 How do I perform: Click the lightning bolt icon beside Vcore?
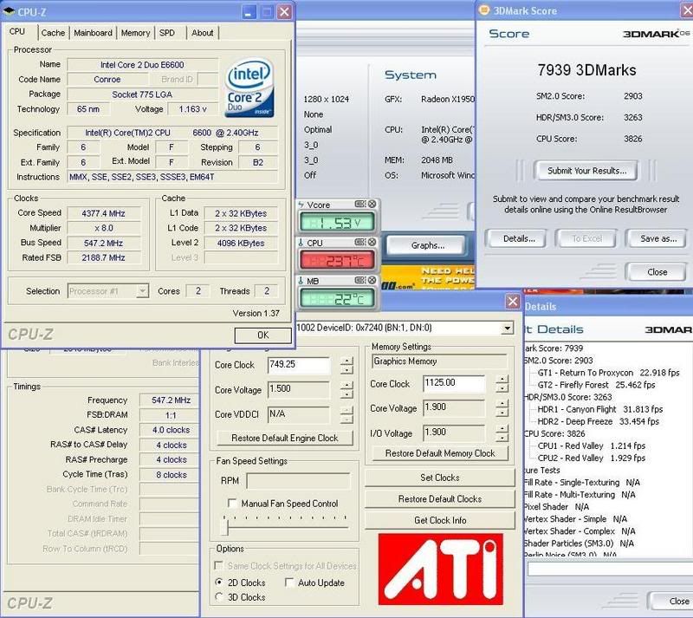(x=301, y=205)
